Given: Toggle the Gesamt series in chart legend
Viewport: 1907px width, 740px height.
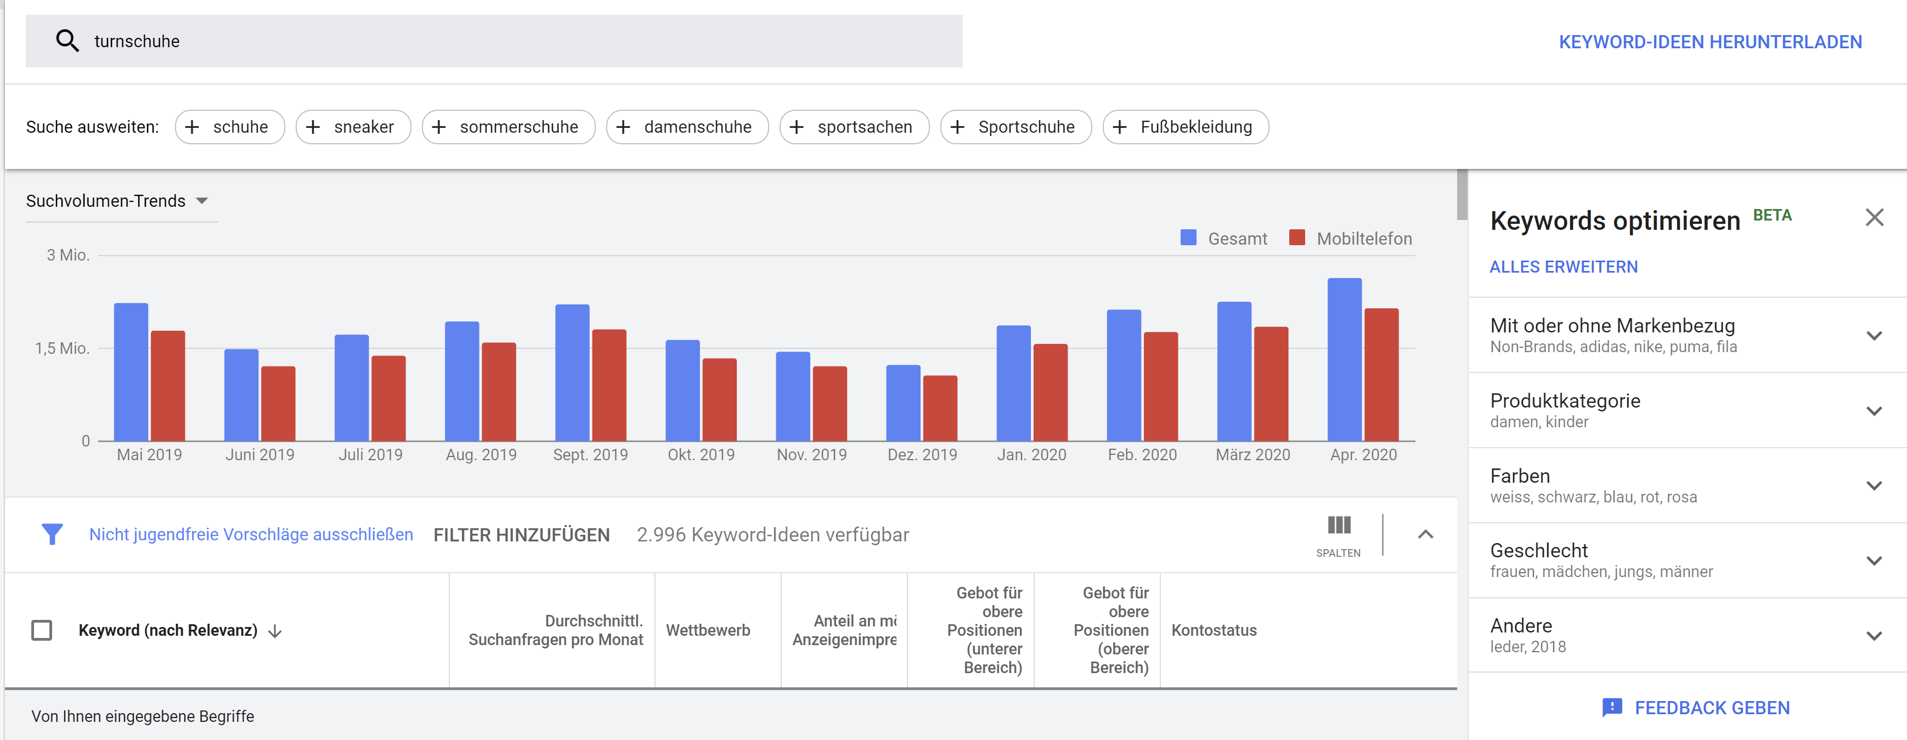Looking at the screenshot, I should (x=1189, y=238).
